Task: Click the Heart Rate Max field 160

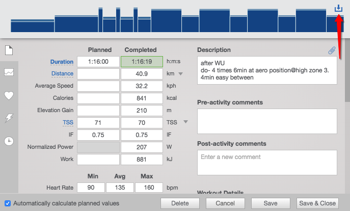Action: 149,188
